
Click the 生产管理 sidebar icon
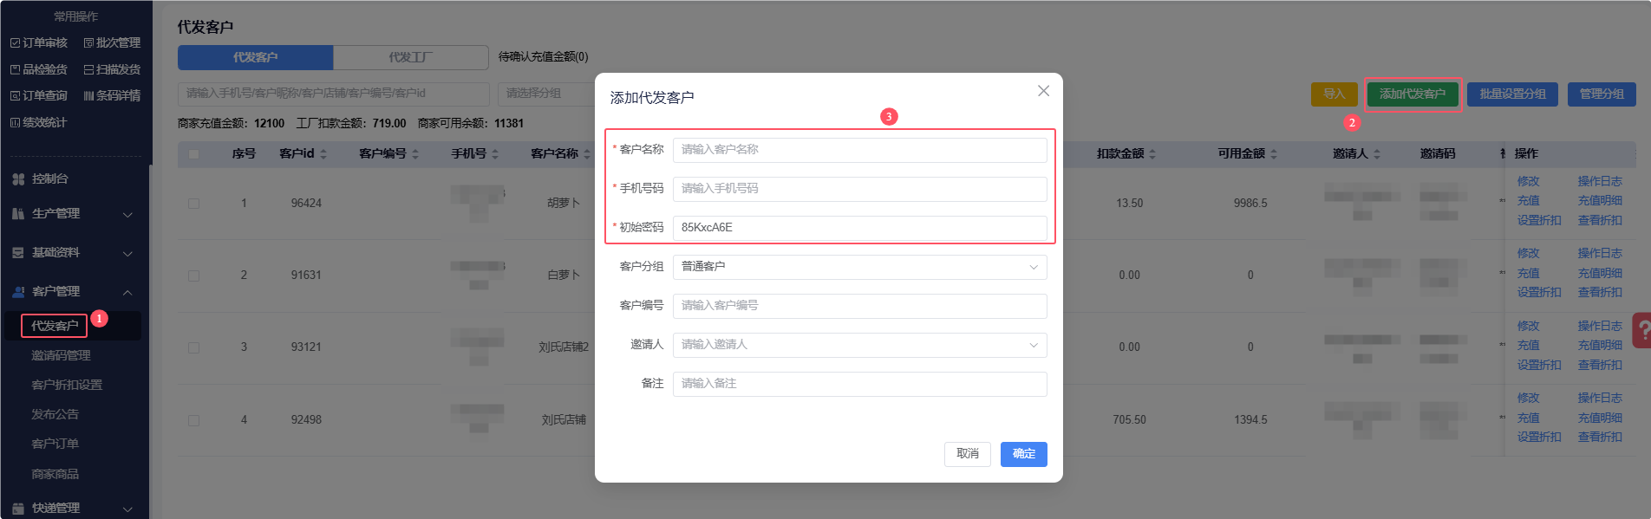coord(18,213)
